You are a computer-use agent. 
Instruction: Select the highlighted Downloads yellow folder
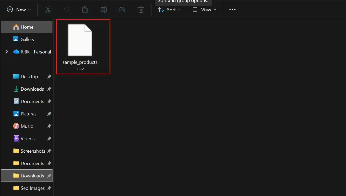27,176
